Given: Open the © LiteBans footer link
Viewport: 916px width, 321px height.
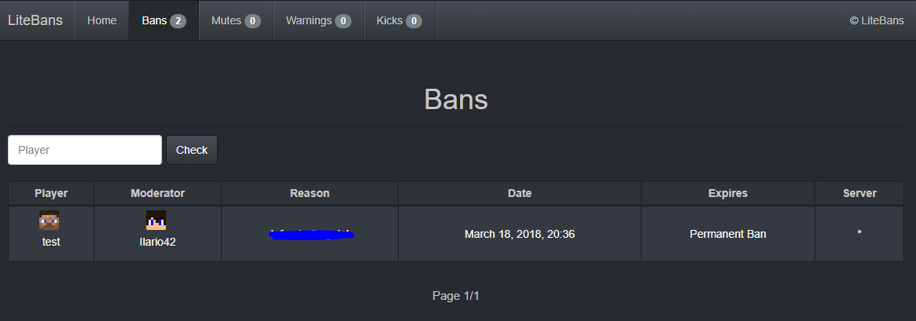Looking at the screenshot, I should tap(877, 20).
